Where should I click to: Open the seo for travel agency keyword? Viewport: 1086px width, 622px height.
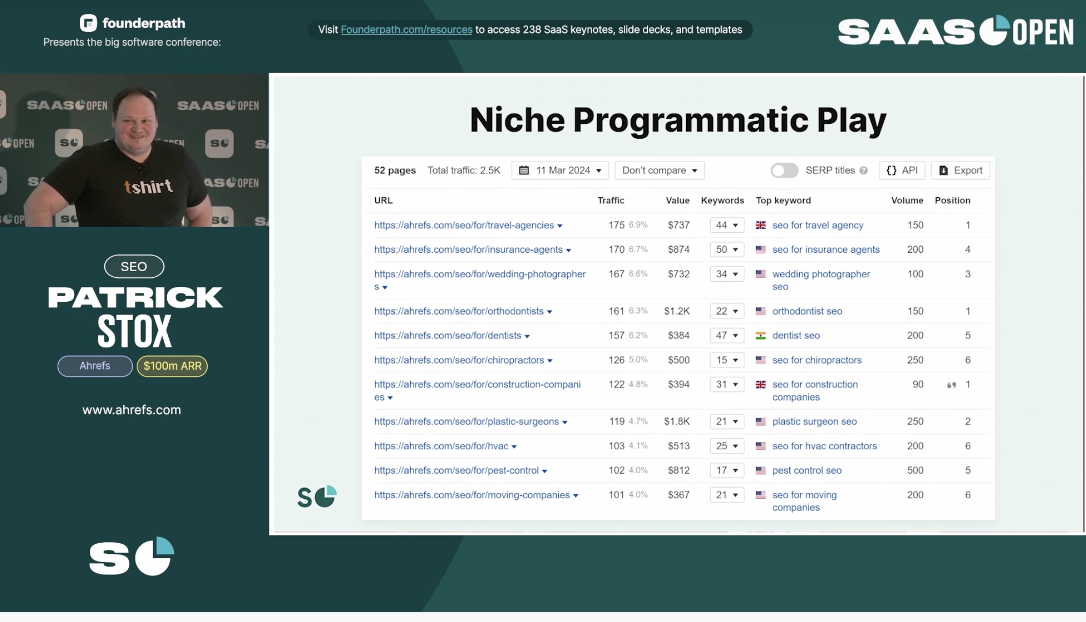point(818,225)
